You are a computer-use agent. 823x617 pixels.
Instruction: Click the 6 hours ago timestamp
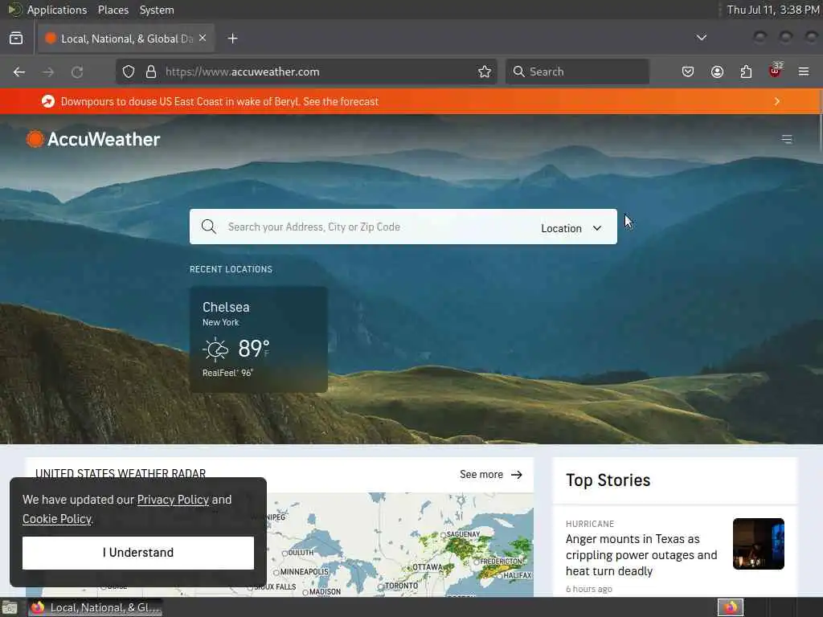coord(589,589)
